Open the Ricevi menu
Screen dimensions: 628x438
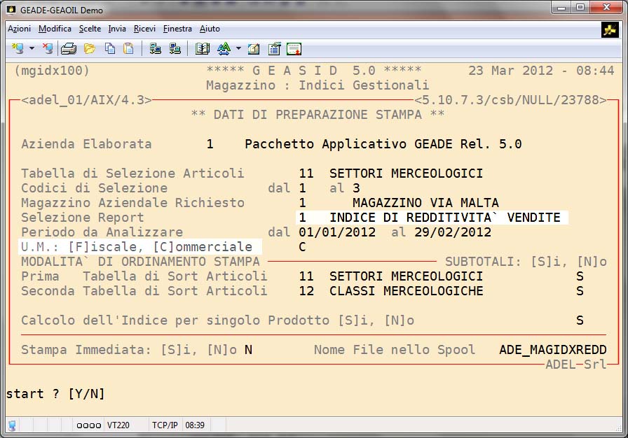pyautogui.click(x=144, y=29)
